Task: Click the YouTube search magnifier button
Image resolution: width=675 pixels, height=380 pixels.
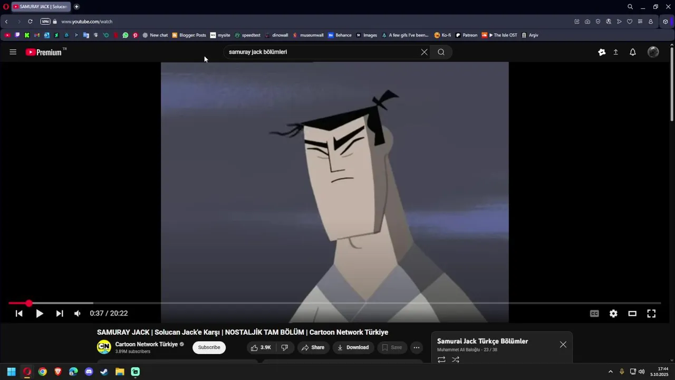Action: point(441,52)
